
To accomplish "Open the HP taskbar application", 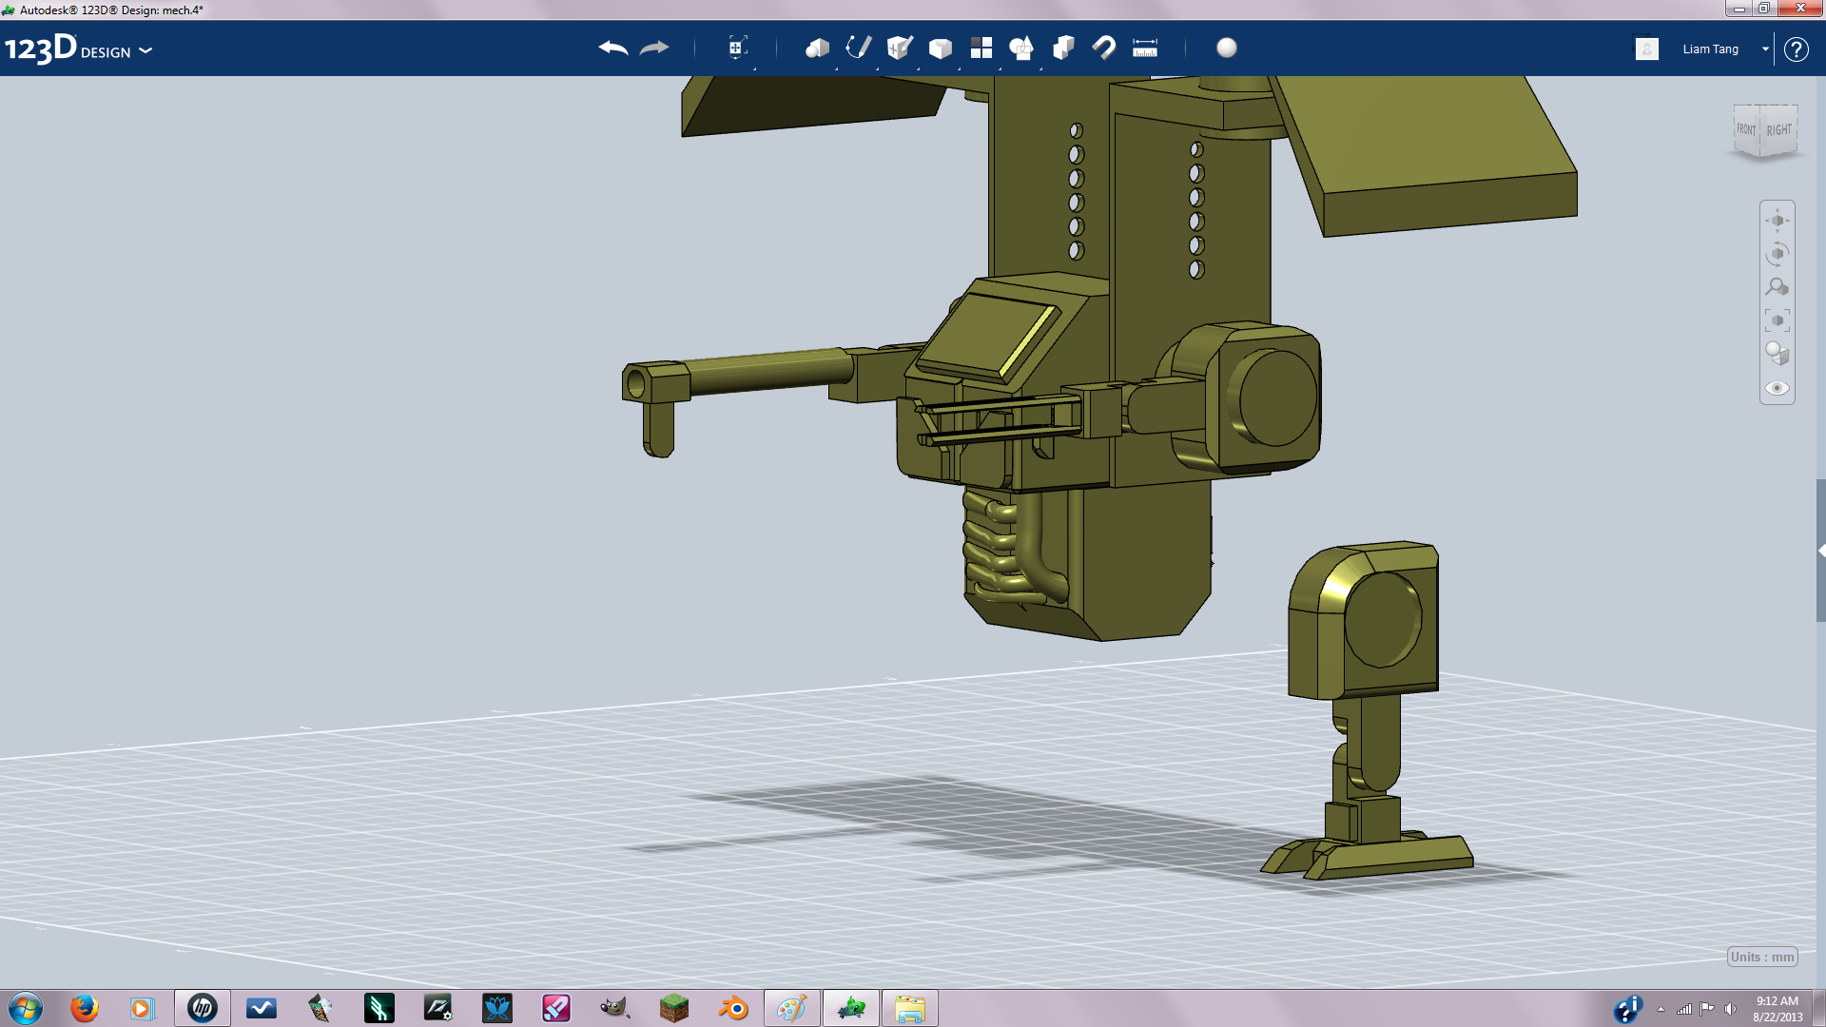I will pyautogui.click(x=202, y=1008).
